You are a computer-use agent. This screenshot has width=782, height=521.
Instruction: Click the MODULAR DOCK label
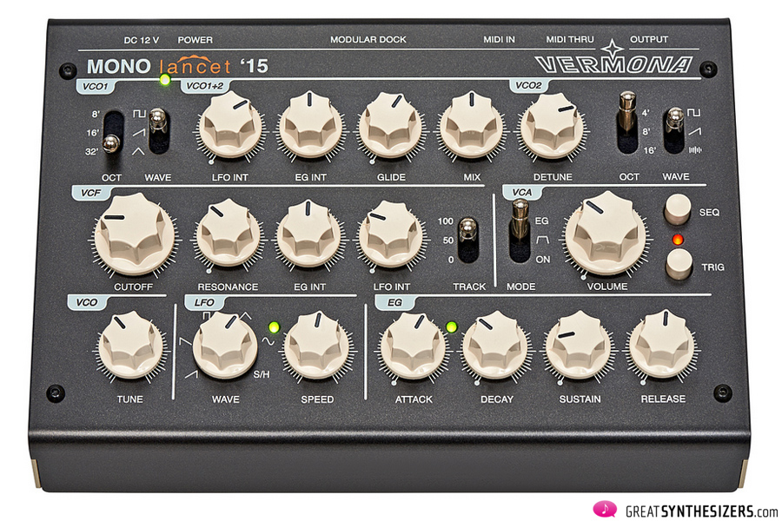pos(368,39)
